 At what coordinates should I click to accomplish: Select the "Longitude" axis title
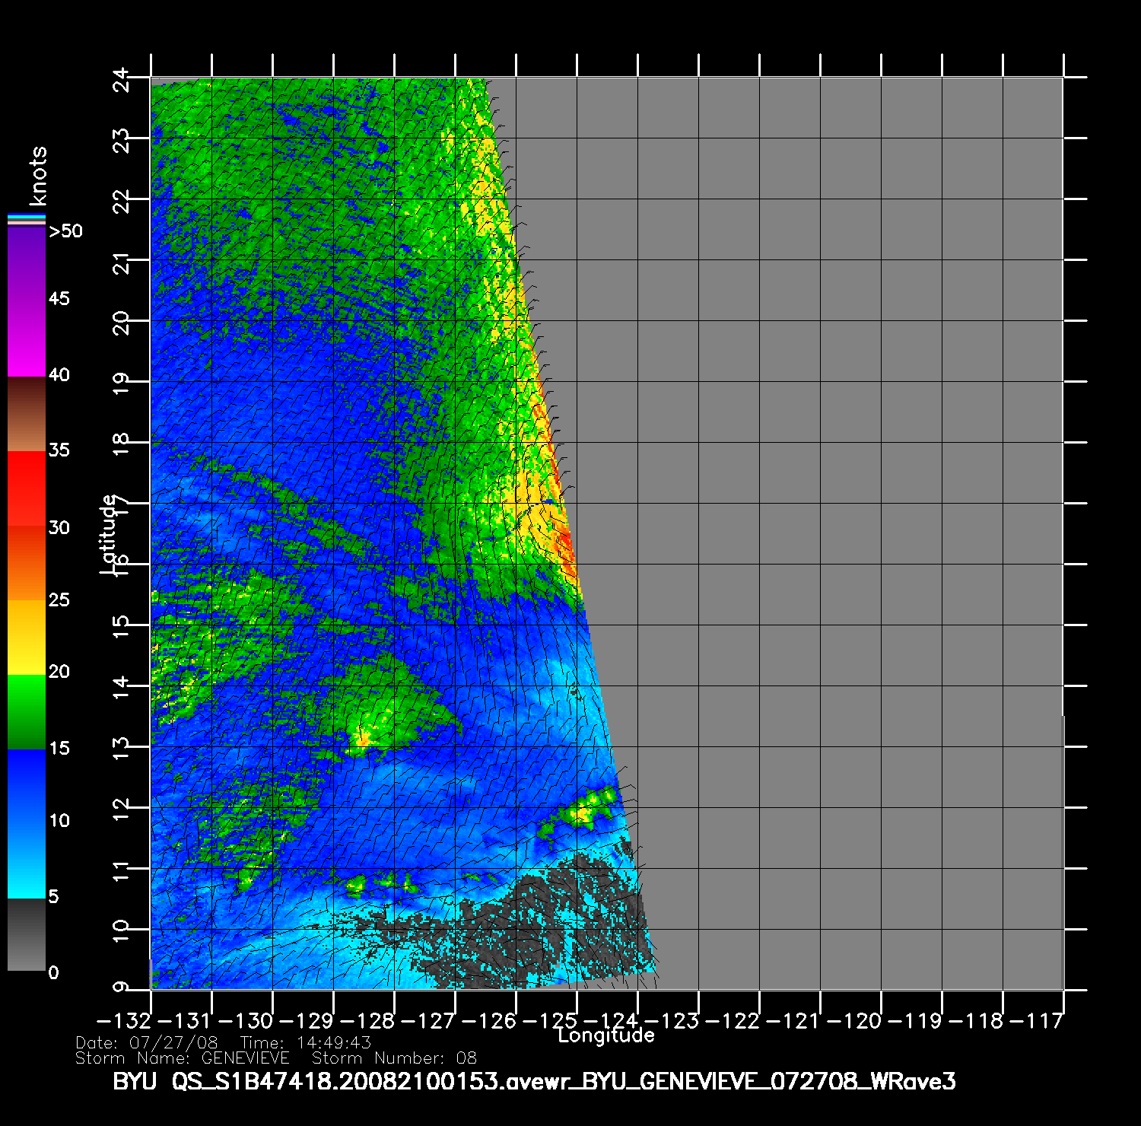(605, 1035)
